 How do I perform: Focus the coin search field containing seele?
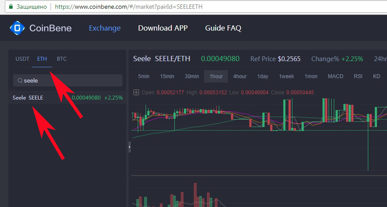coord(68,80)
